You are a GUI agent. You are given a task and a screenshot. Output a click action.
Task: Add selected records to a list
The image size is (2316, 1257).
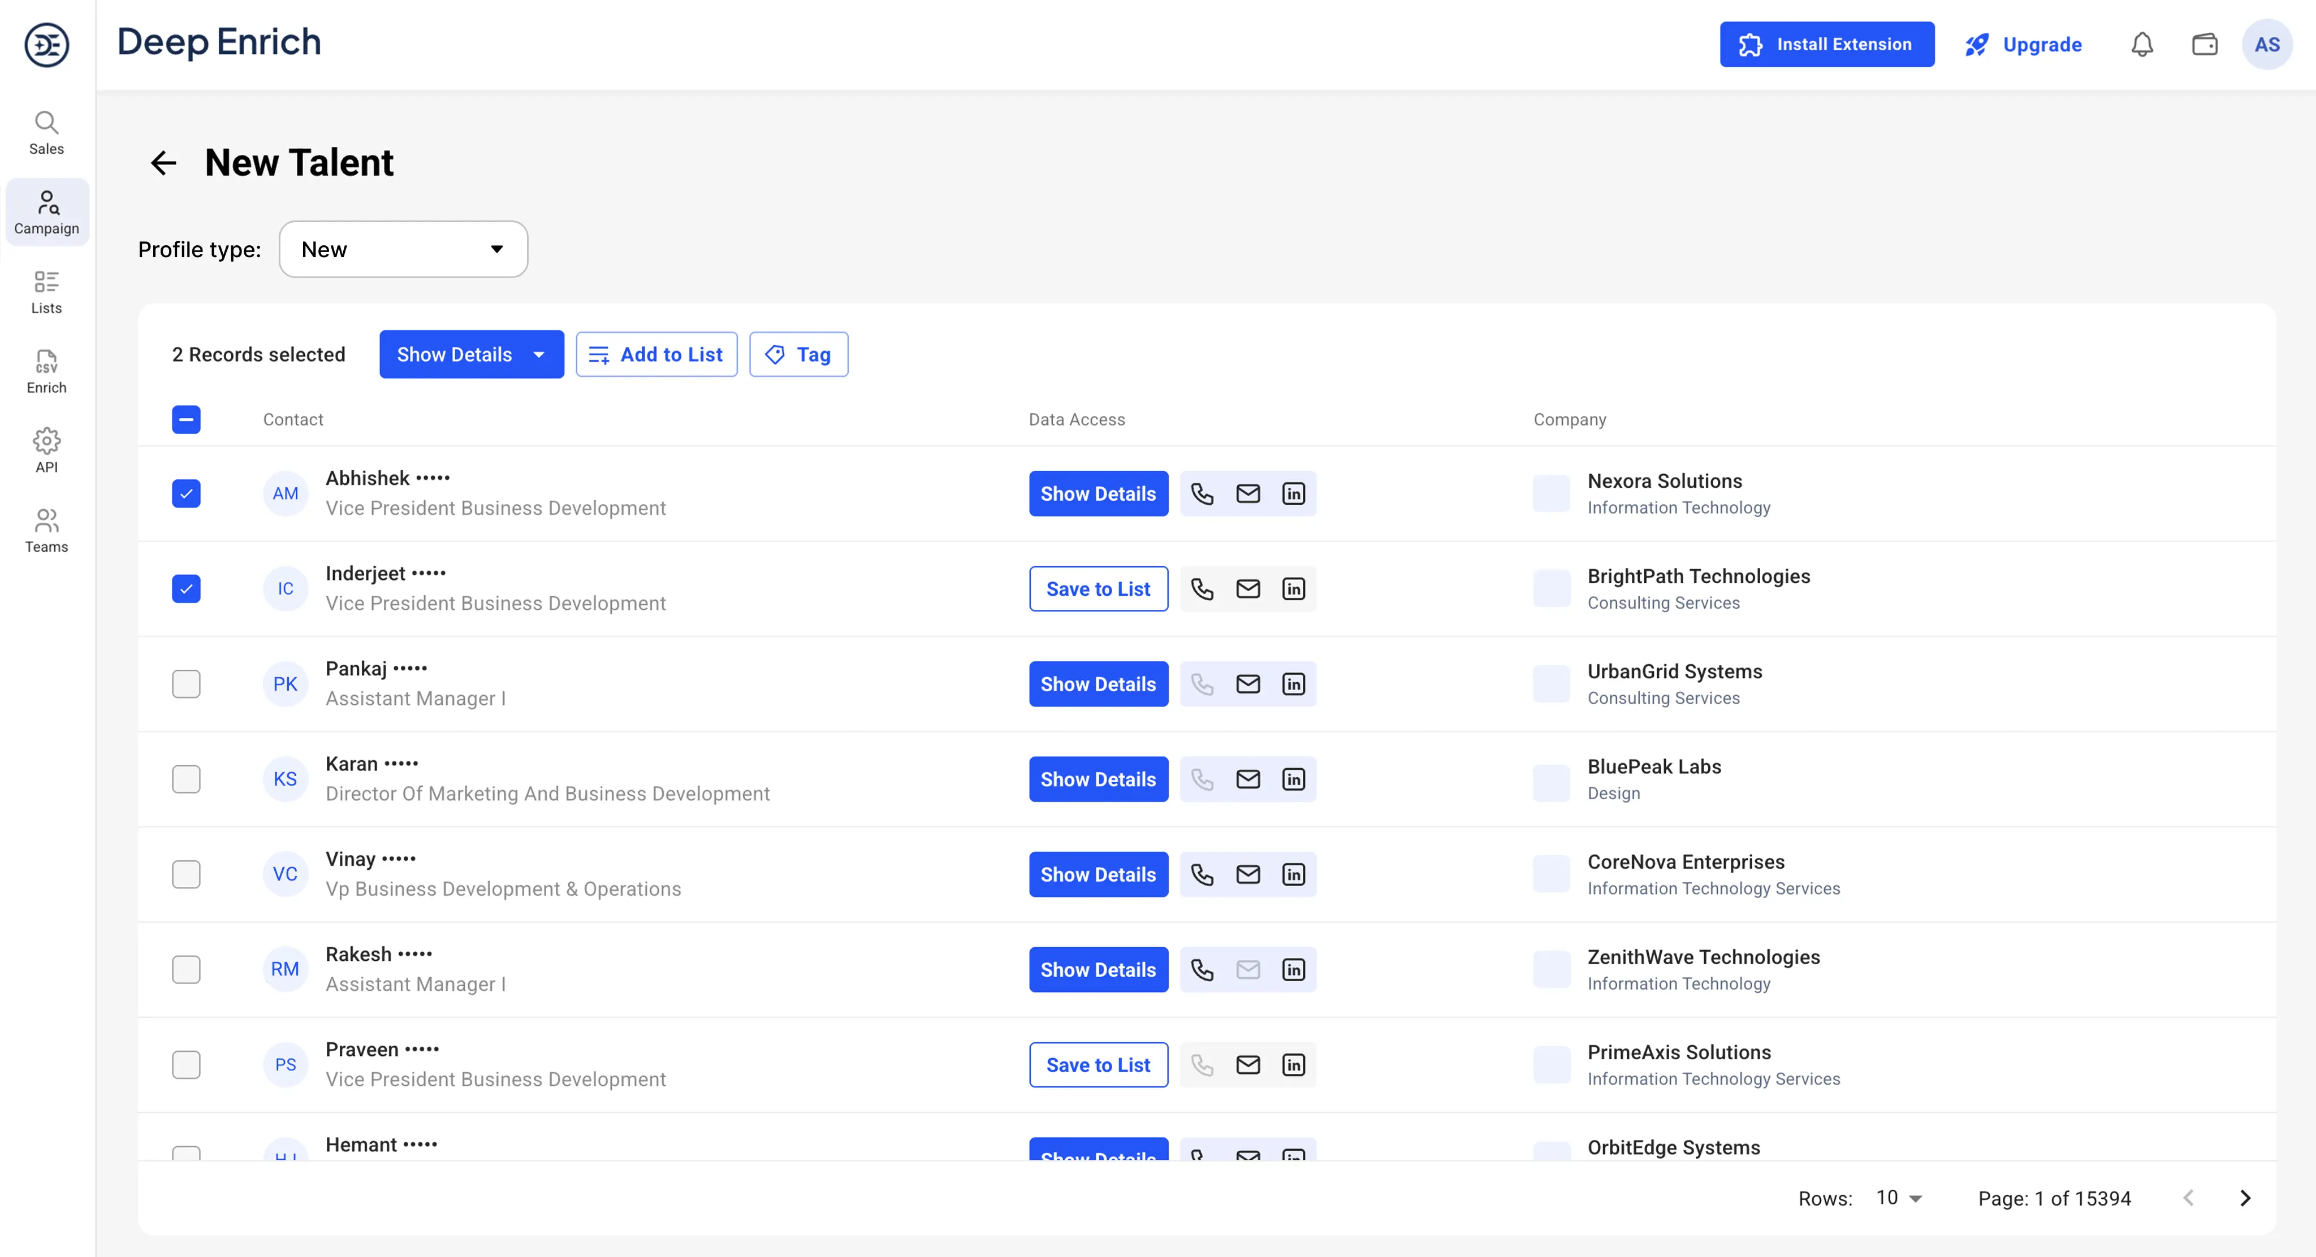point(656,354)
